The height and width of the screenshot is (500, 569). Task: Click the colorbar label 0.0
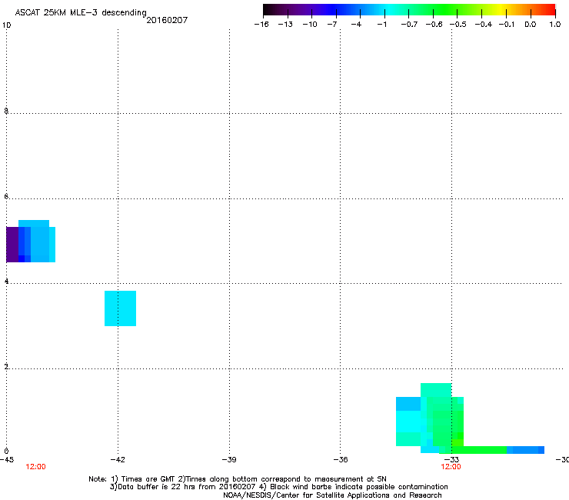click(531, 25)
